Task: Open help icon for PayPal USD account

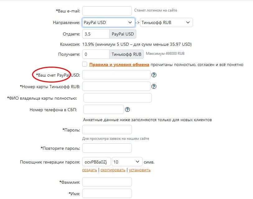Action: click(x=154, y=75)
